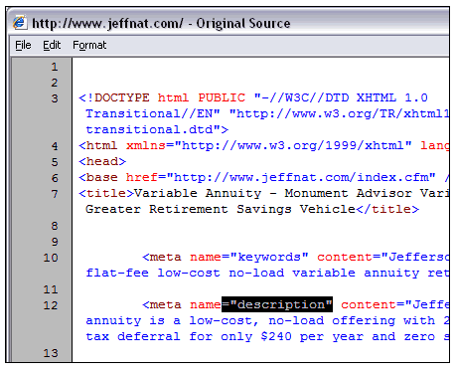Click the highlighted ="description" selection

click(277, 304)
